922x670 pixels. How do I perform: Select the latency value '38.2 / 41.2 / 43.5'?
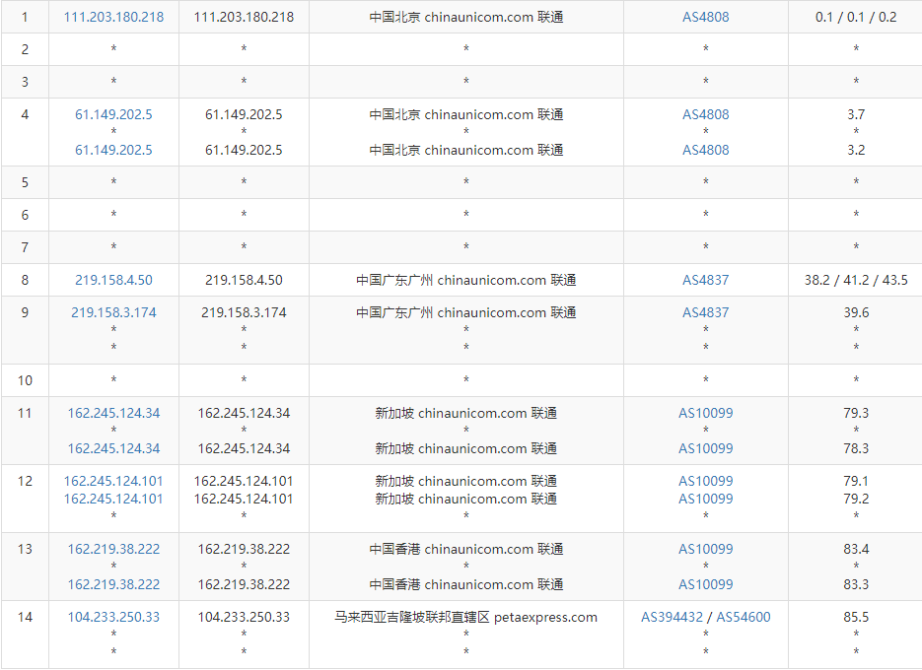click(x=856, y=280)
